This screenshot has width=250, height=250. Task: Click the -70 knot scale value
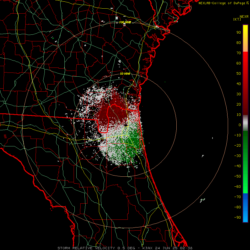[237, 197]
